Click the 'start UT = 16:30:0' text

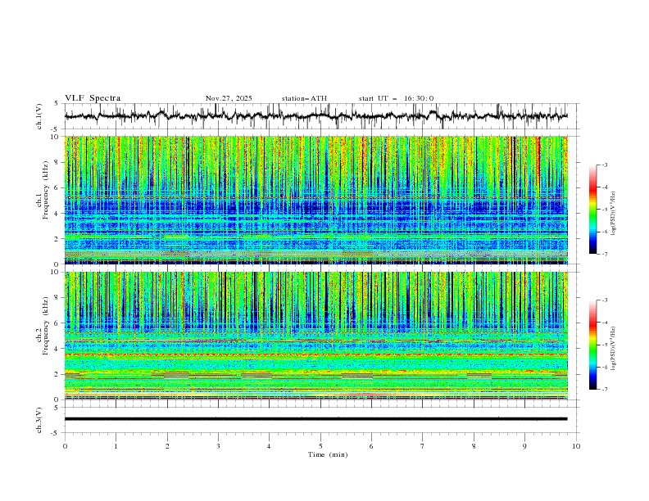point(396,98)
